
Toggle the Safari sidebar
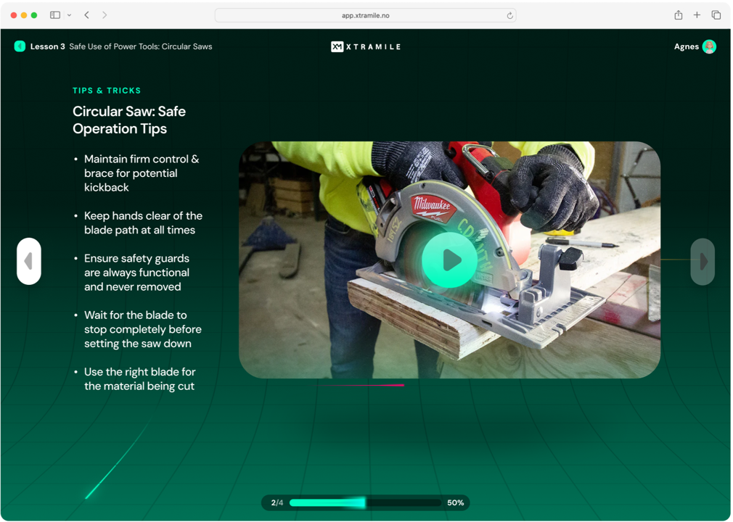55,15
